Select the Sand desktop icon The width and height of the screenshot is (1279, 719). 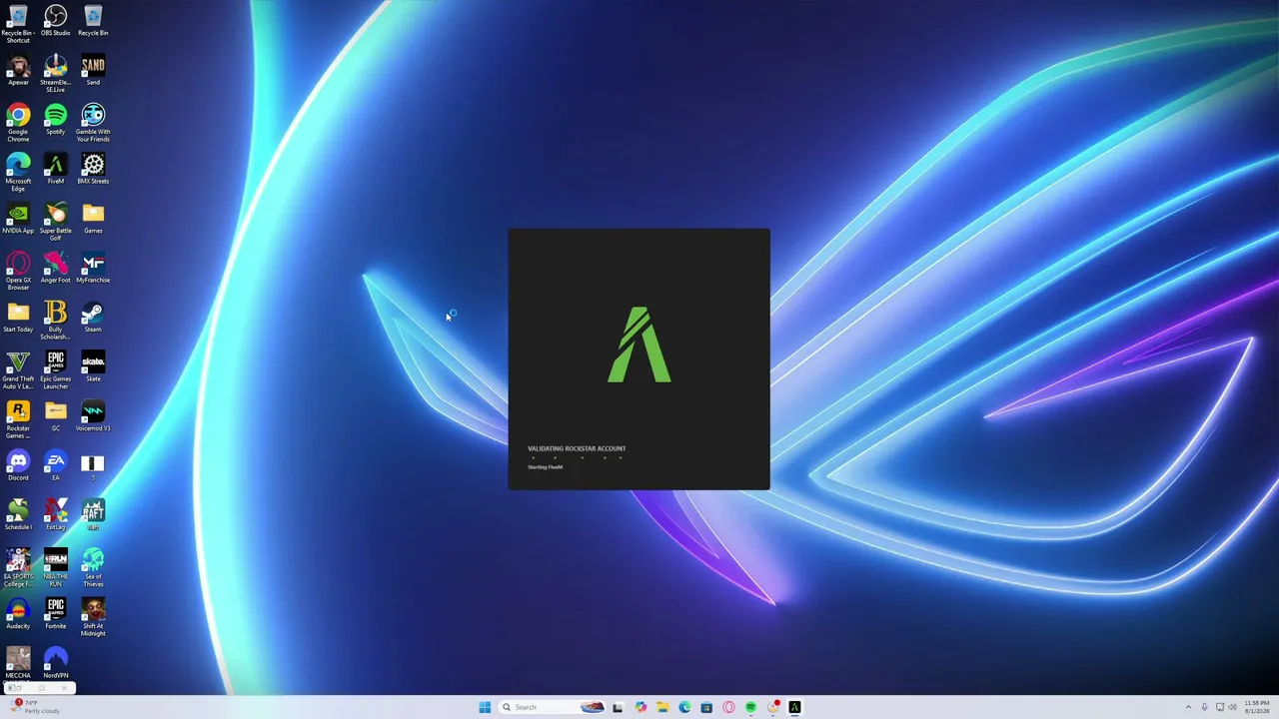click(93, 70)
